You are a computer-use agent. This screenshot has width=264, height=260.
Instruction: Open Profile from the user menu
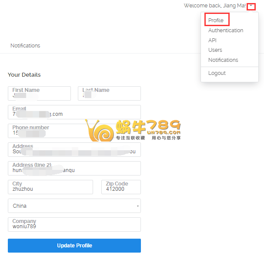(x=216, y=20)
